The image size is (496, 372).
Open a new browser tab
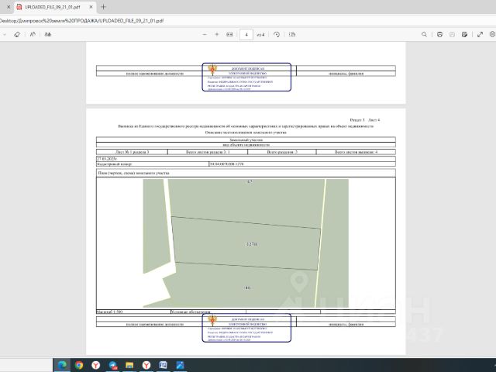pos(103,7)
